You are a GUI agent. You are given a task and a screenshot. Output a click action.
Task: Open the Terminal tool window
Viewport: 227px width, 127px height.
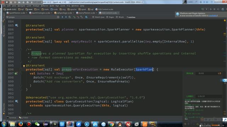11,117
